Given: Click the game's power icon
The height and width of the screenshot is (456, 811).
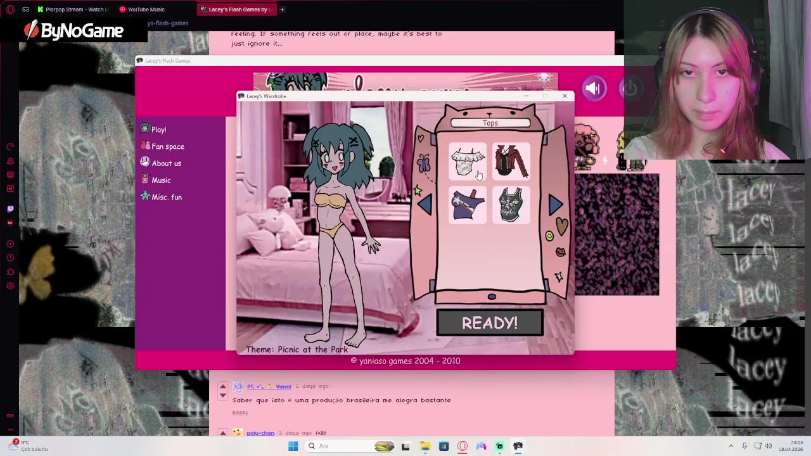Looking at the screenshot, I should (x=630, y=89).
